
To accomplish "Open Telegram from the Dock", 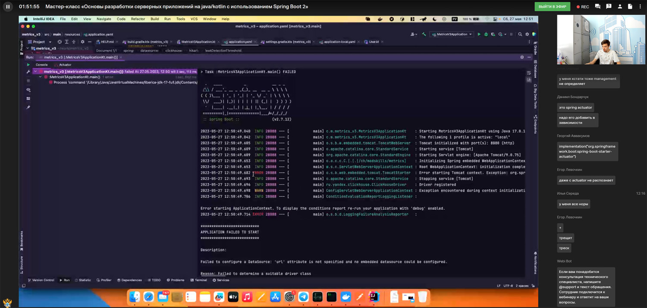I will [303, 297].
